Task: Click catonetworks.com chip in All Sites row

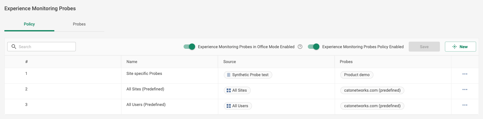Action: [372, 90]
